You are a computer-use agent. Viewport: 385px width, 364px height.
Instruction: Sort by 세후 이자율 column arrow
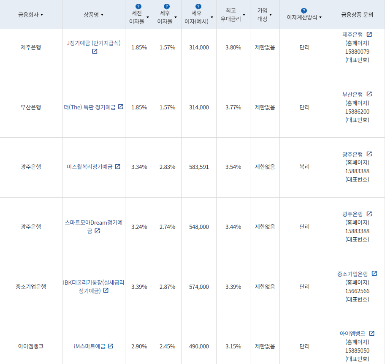click(176, 17)
